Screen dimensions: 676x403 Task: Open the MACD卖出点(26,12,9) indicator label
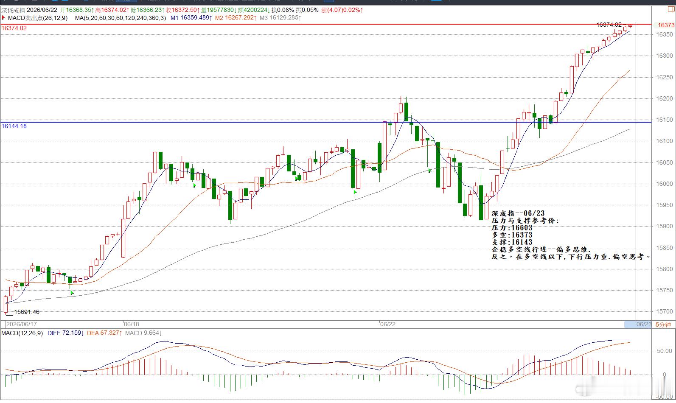click(38, 18)
